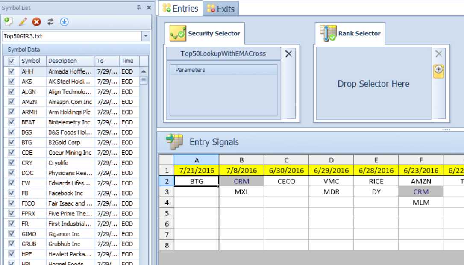The height and width of the screenshot is (265, 464).
Task: Click the red delete symbol list icon
Action: pos(36,22)
